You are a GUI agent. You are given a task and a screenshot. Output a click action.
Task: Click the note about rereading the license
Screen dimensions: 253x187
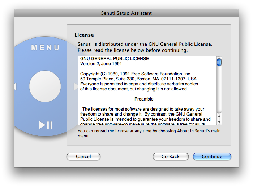[x=149, y=133]
